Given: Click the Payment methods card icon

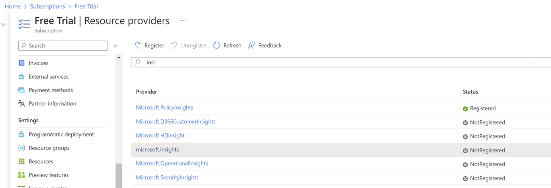Looking at the screenshot, I should pyautogui.click(x=22, y=90).
